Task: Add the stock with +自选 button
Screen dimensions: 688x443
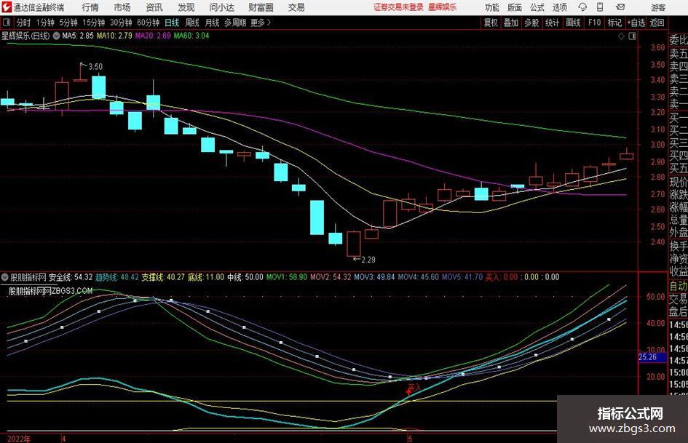Action: [636, 23]
